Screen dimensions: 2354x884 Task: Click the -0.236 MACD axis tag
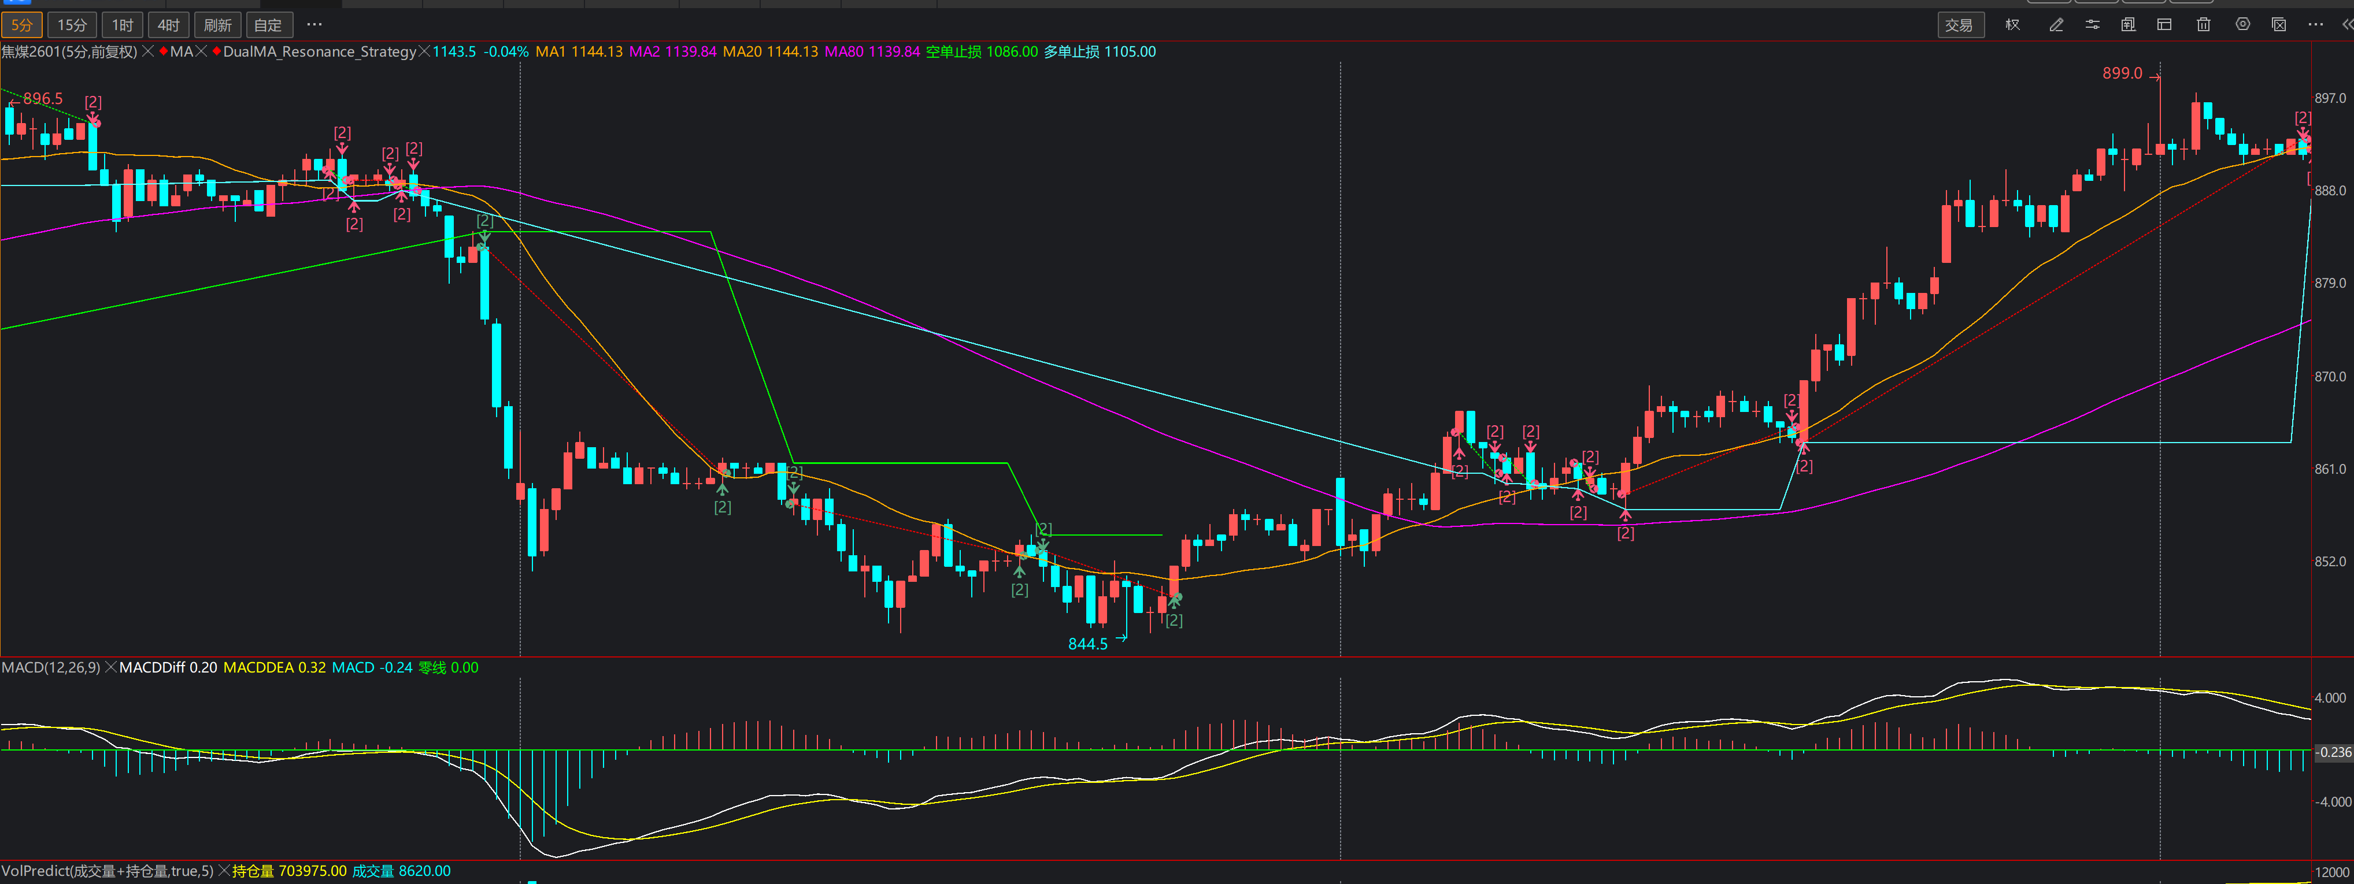pyautogui.click(x=2333, y=752)
